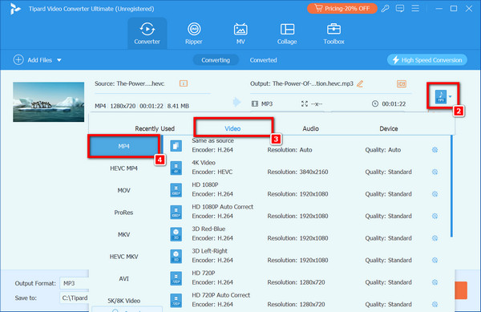The image size is (481, 312).
Task: Open settings gear for HD 720P
Action: point(435,282)
